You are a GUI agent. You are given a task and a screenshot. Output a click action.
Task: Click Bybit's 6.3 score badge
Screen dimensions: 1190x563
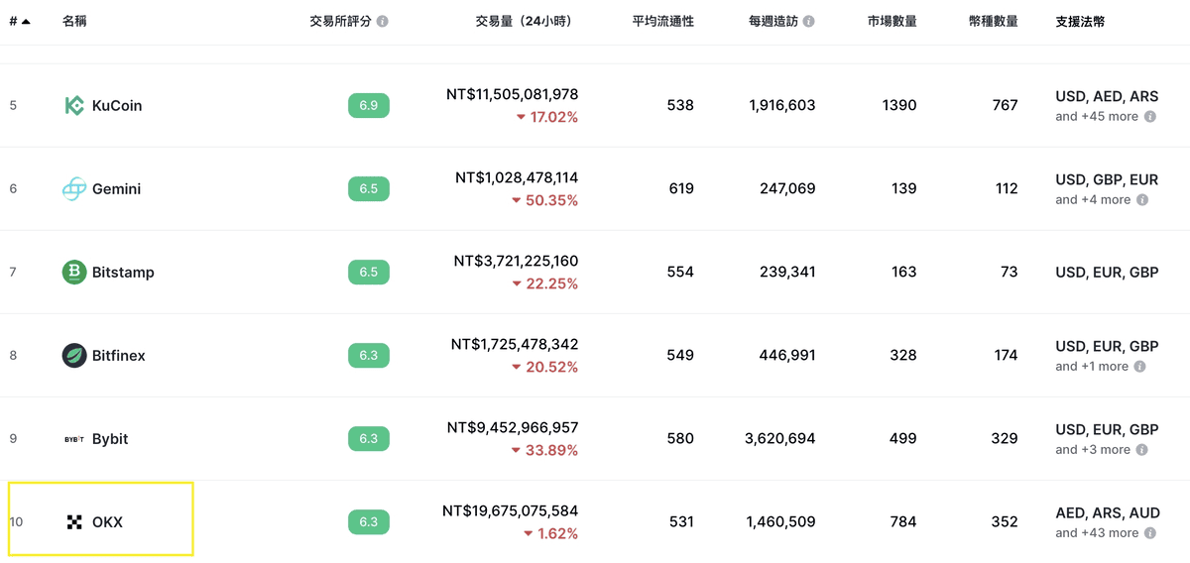tap(369, 438)
